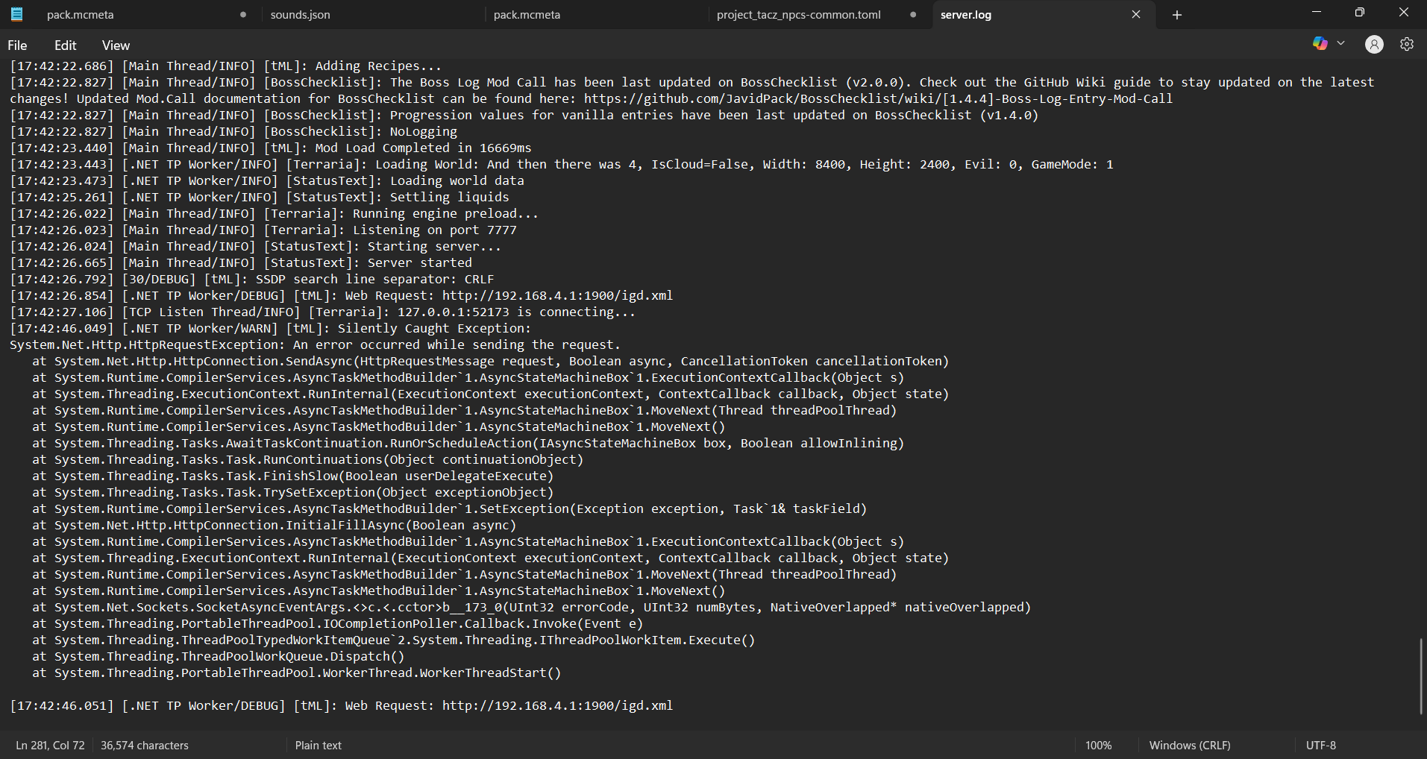Click igd.xml URL on the 17:42:26.854 line
Viewport: 1427px width, 759px height.
coord(557,296)
